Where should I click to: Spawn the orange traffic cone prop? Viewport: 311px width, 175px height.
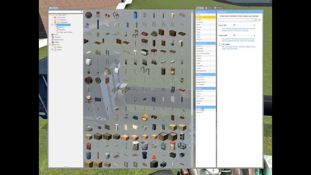click(x=154, y=155)
